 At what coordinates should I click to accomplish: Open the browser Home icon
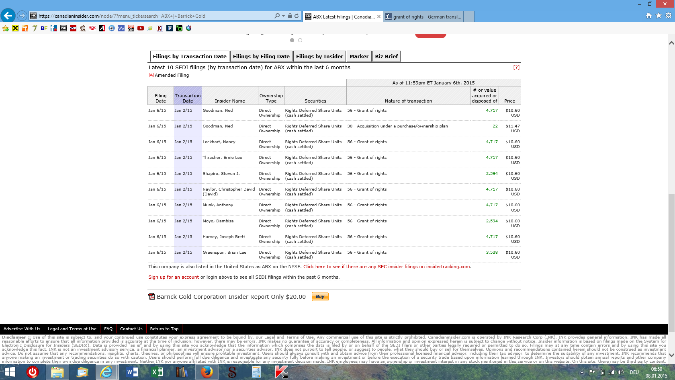click(648, 16)
